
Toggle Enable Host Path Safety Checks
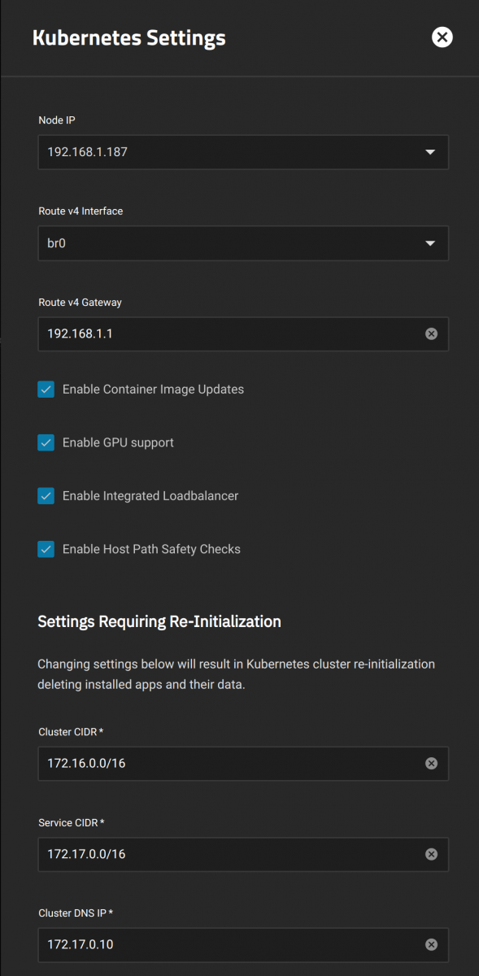pos(46,549)
